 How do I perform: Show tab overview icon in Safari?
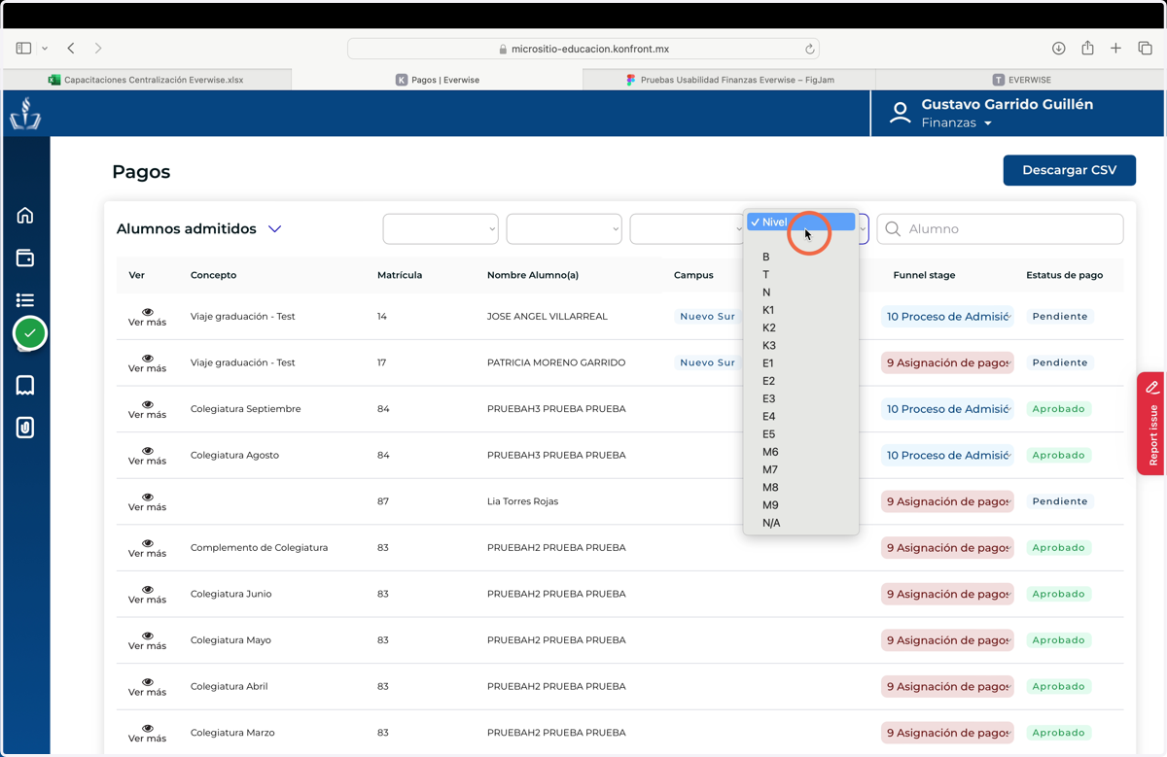click(1146, 49)
